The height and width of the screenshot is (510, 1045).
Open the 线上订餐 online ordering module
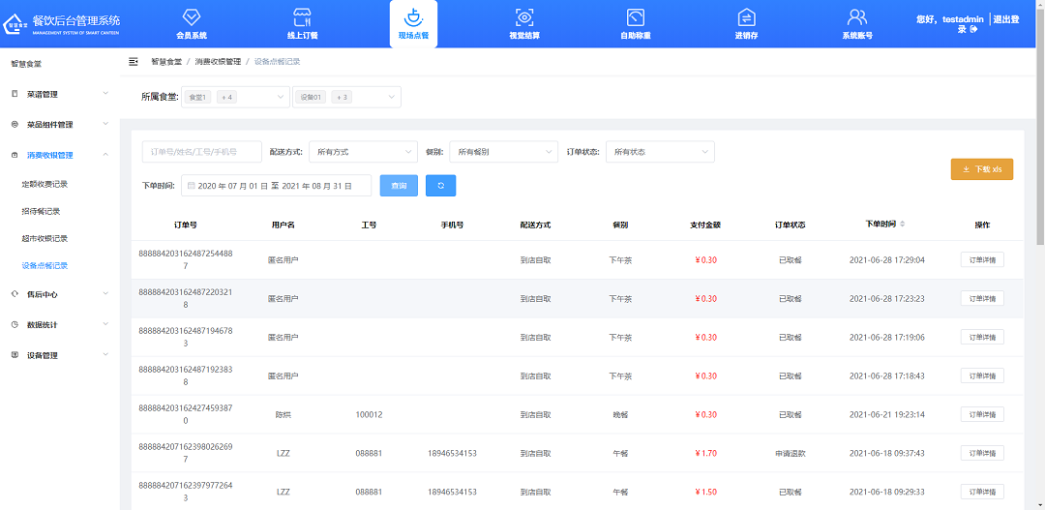tap(302, 23)
